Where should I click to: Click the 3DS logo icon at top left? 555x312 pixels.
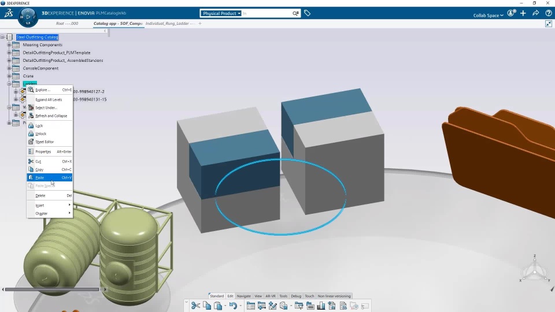(x=9, y=13)
